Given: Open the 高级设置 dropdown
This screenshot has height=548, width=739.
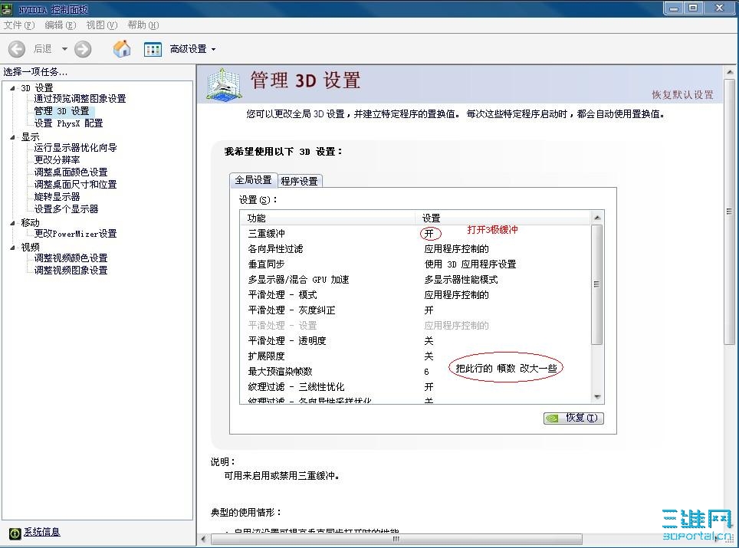Looking at the screenshot, I should pos(192,49).
